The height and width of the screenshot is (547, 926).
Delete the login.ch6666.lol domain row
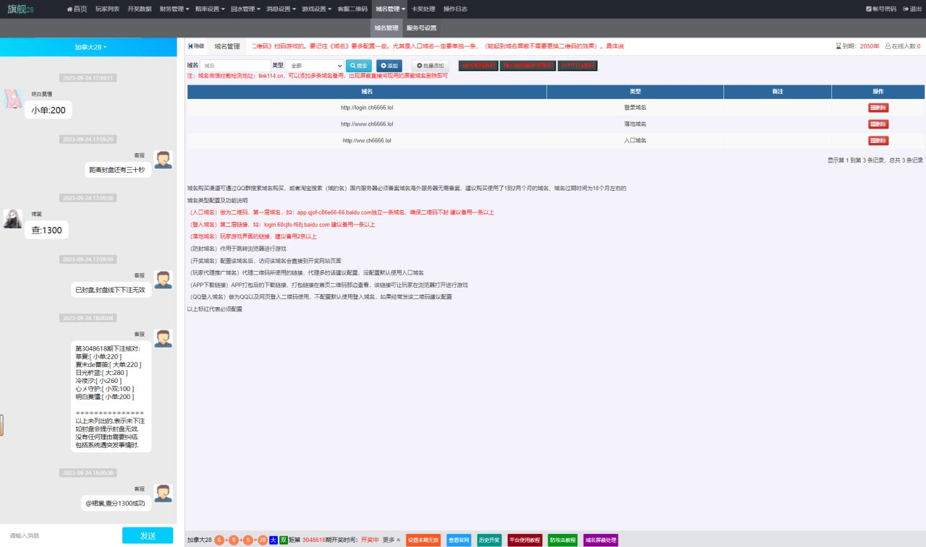pos(878,108)
